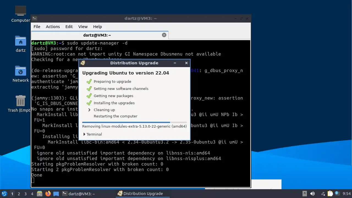Click 'sudo update-manager -d' command in terminal
Image resolution: width=352 pixels, height=198 pixels.
point(97,43)
